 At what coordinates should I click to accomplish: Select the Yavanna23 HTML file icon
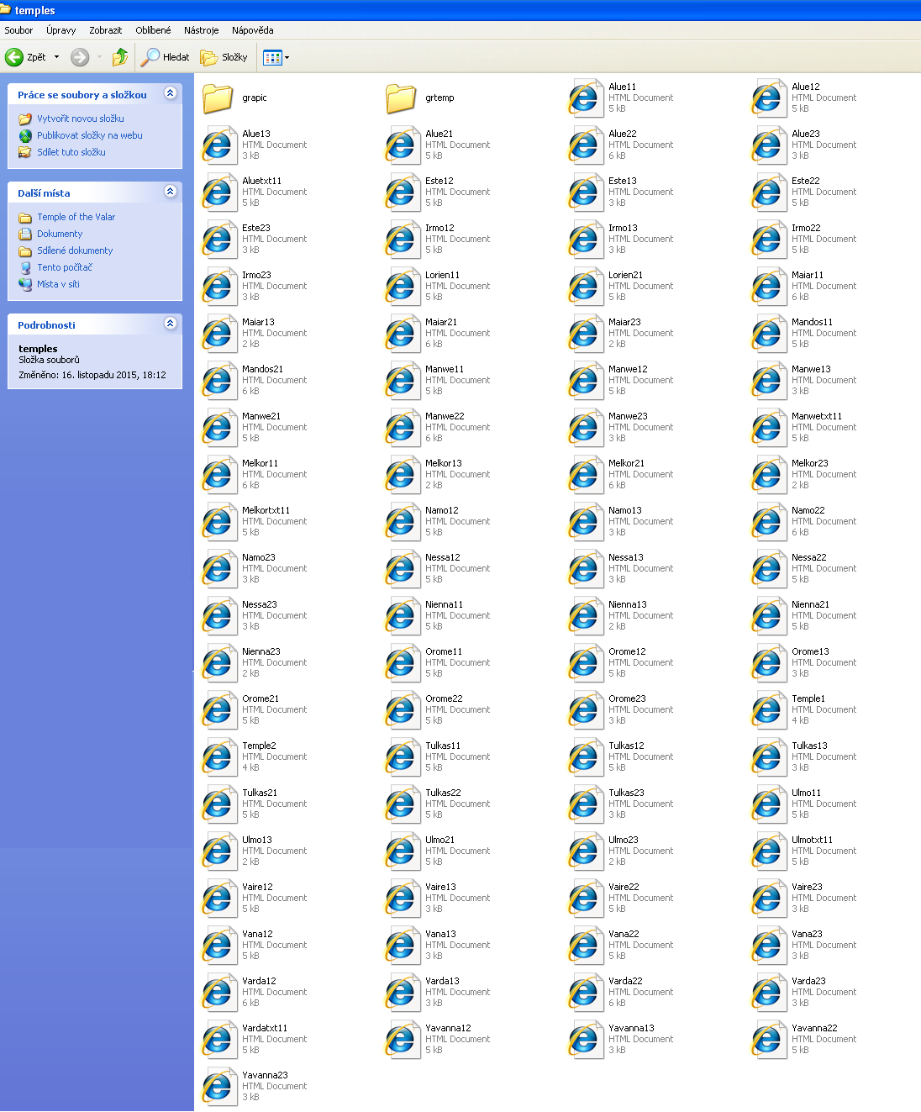click(x=219, y=1086)
